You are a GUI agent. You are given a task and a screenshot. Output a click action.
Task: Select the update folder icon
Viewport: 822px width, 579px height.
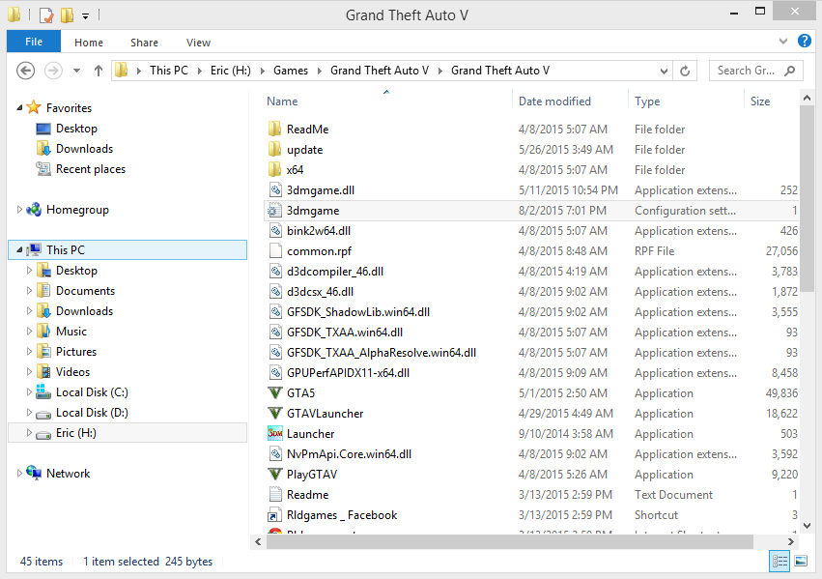pos(274,150)
